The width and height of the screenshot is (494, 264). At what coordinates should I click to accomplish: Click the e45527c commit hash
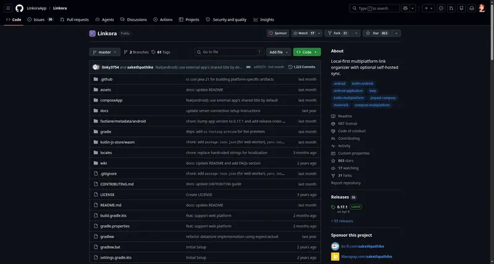(260, 67)
